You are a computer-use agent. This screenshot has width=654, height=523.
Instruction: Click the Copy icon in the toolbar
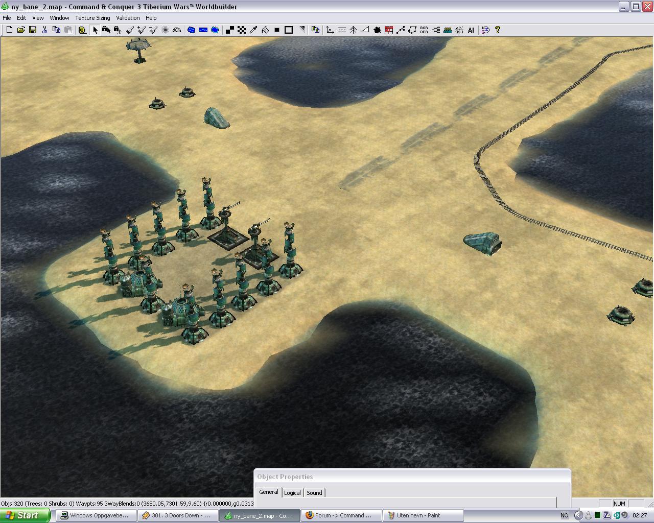(56, 30)
